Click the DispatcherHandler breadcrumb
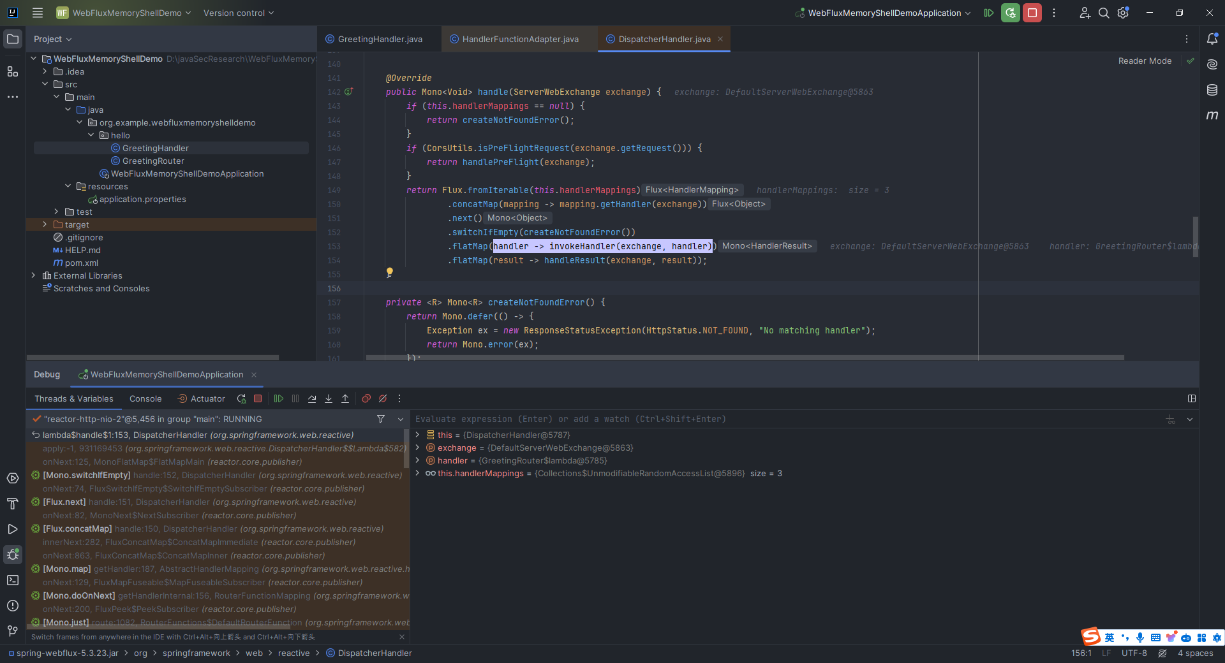The height and width of the screenshot is (663, 1225). click(369, 653)
